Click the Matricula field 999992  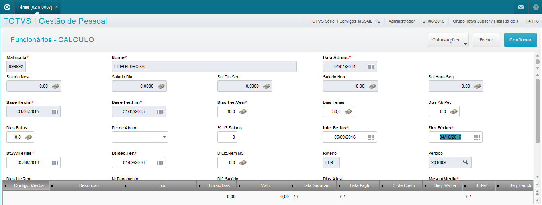[16, 67]
